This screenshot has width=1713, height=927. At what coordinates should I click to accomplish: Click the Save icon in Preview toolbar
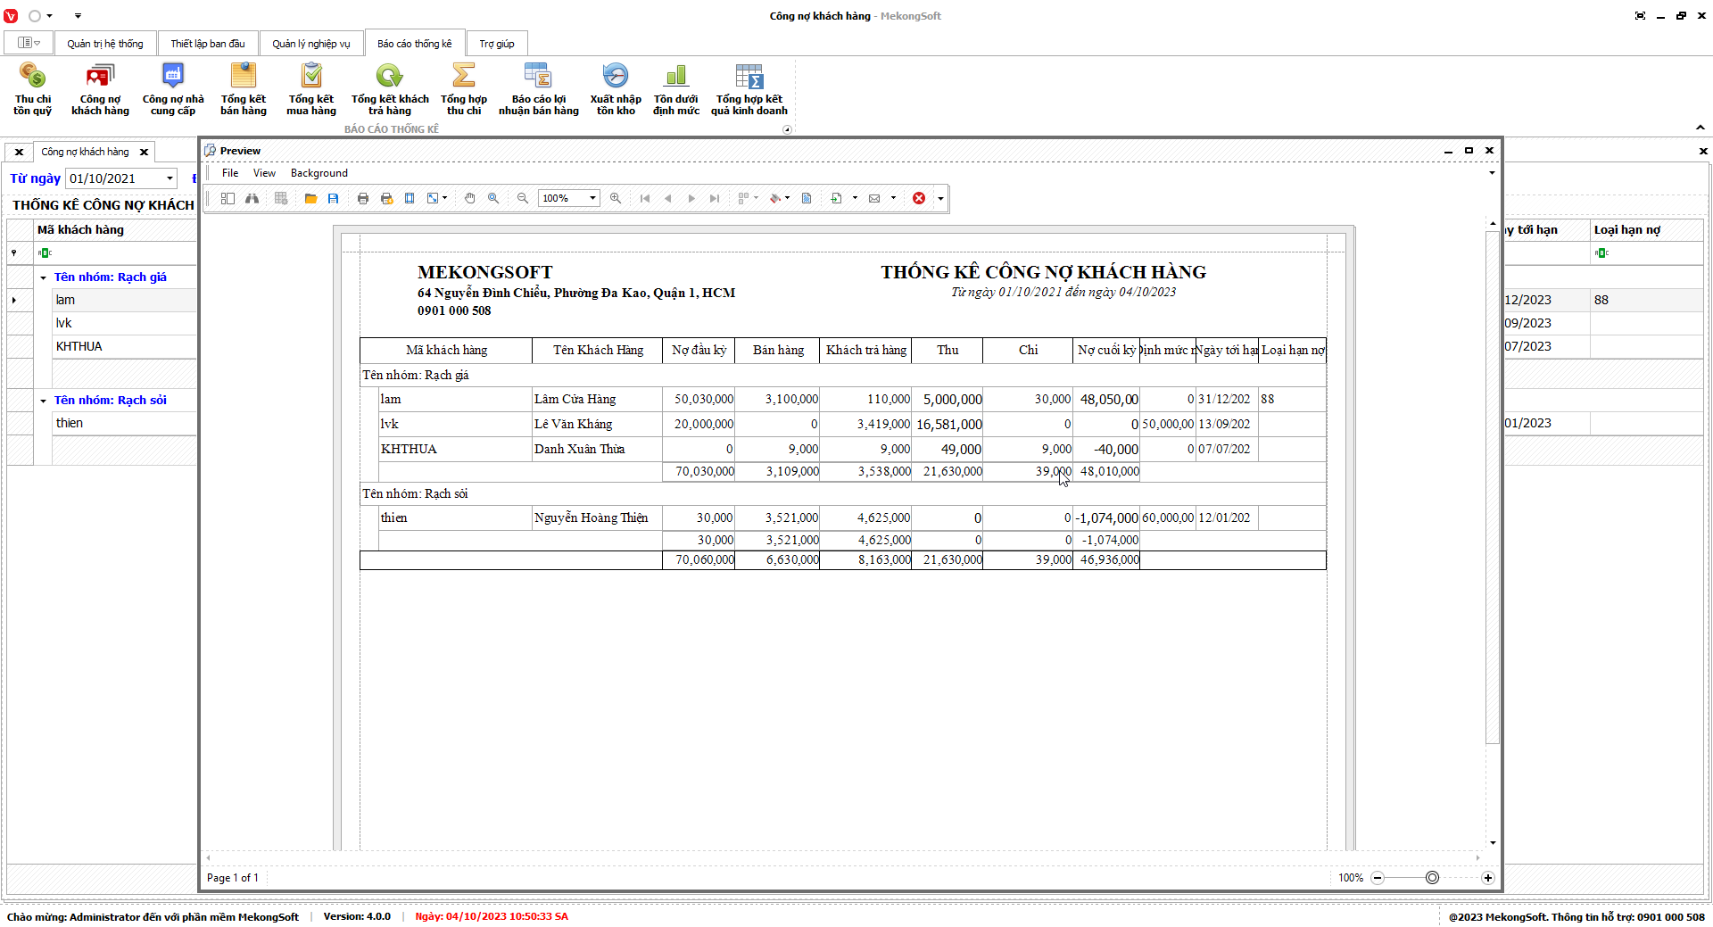[x=334, y=198]
